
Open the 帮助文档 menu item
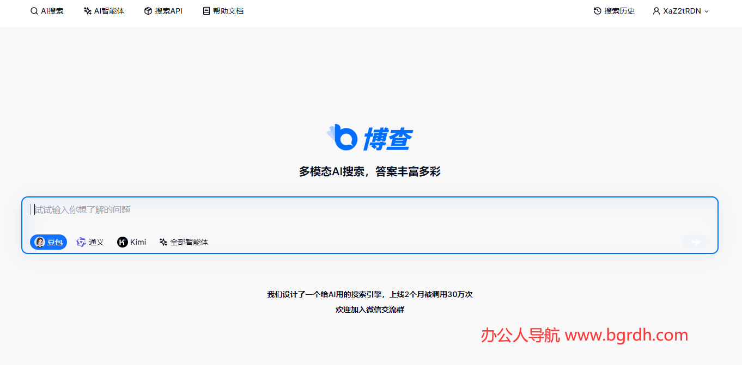point(223,10)
